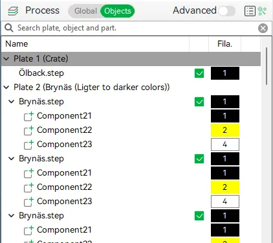This screenshot has height=243, width=273.
Task: Open the settings list comparison icon
Action: coord(250,11)
